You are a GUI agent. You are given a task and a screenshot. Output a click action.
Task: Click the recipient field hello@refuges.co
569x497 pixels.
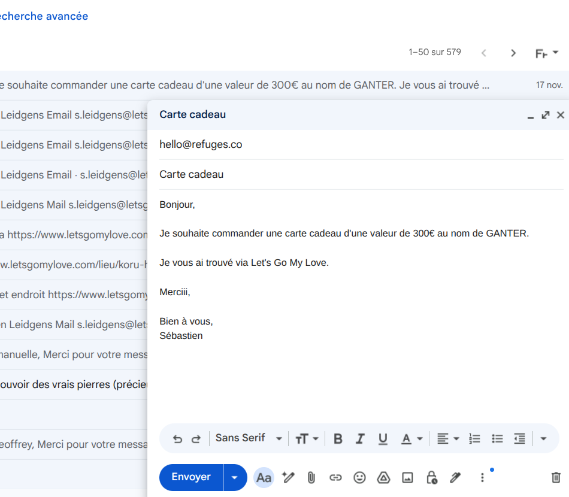pyautogui.click(x=201, y=144)
